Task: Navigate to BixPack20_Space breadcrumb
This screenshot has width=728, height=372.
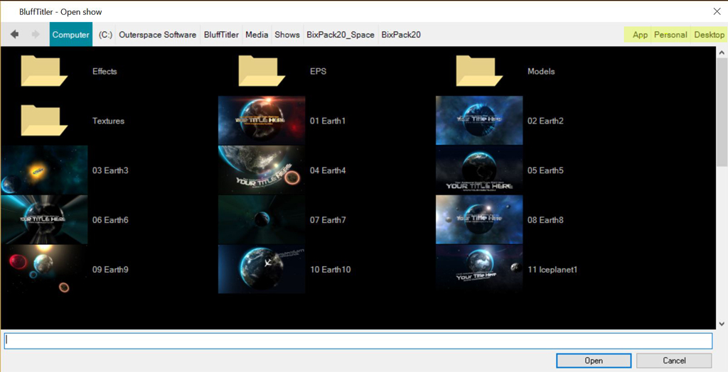Action: click(341, 34)
